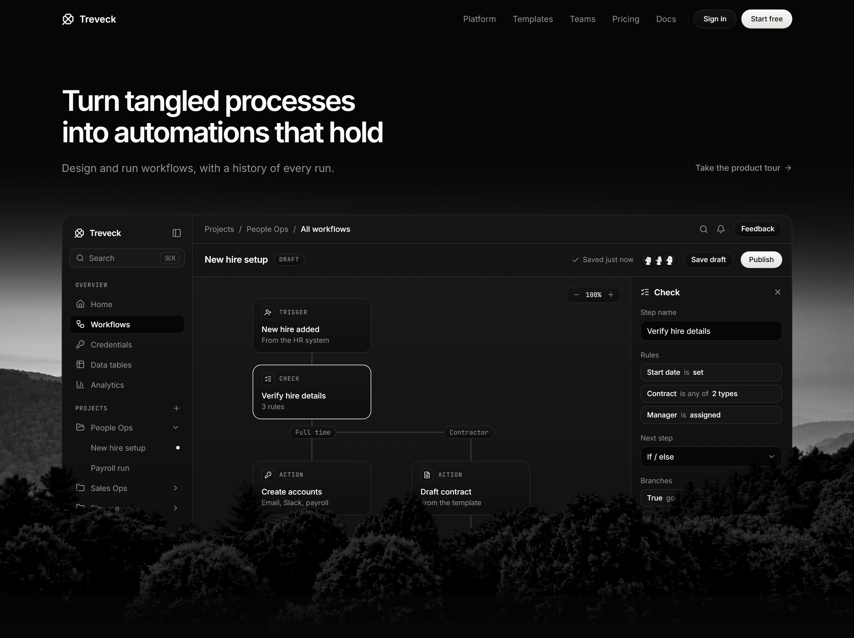
Task: Follow the Take the product tour link
Action: point(743,168)
